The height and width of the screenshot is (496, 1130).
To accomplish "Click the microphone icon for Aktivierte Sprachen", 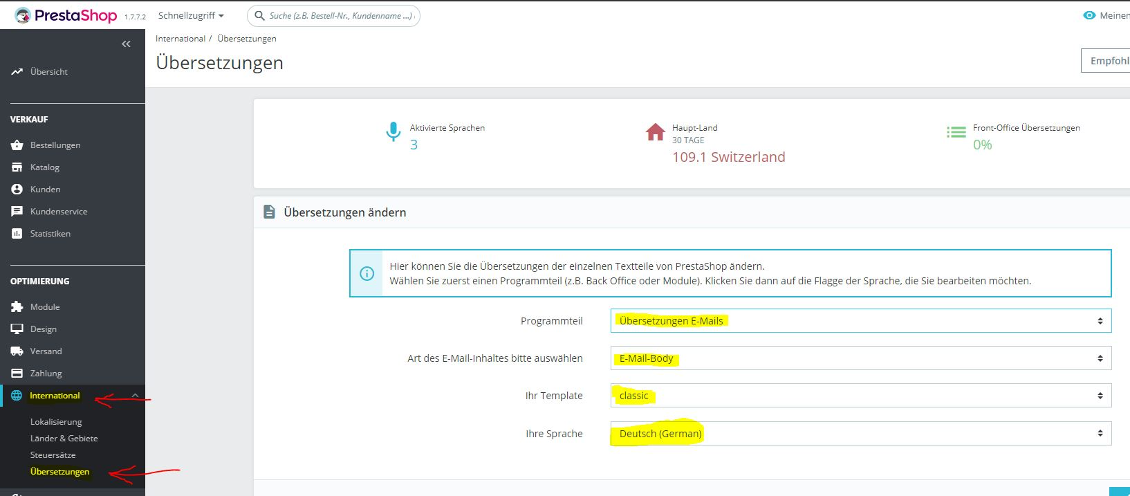I will [393, 131].
